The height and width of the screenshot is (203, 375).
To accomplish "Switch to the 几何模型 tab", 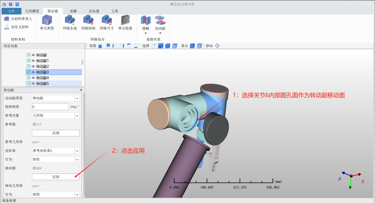I will [x=32, y=11].
